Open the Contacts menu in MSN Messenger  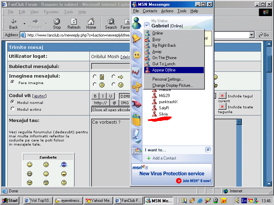[150, 11]
